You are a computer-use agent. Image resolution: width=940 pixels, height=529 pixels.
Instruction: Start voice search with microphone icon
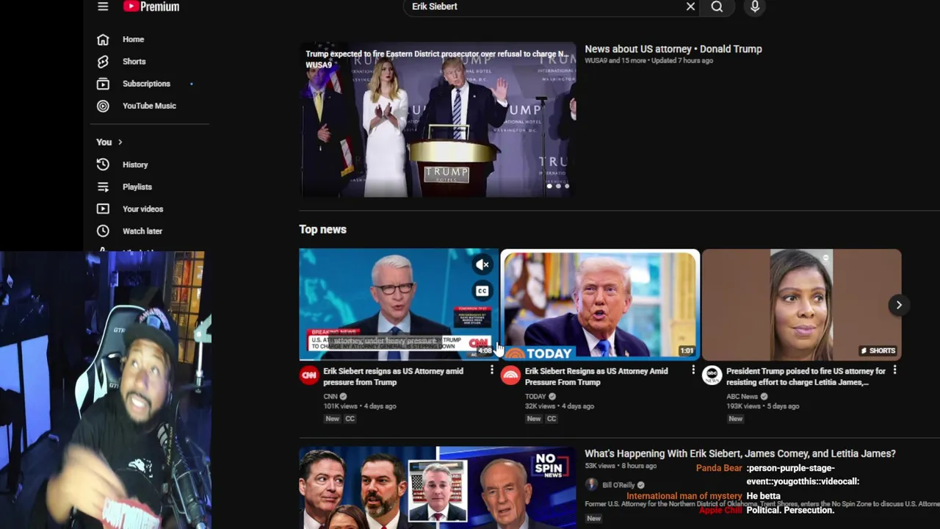pos(755,7)
